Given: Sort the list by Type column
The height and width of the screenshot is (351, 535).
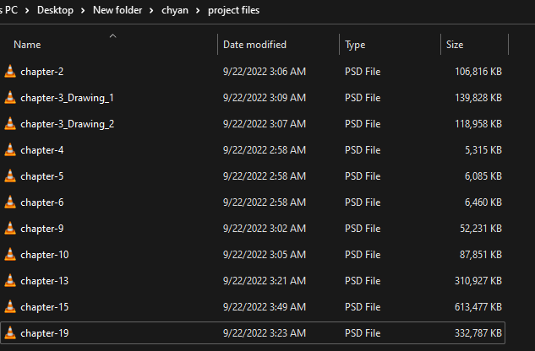Looking at the screenshot, I should [355, 45].
